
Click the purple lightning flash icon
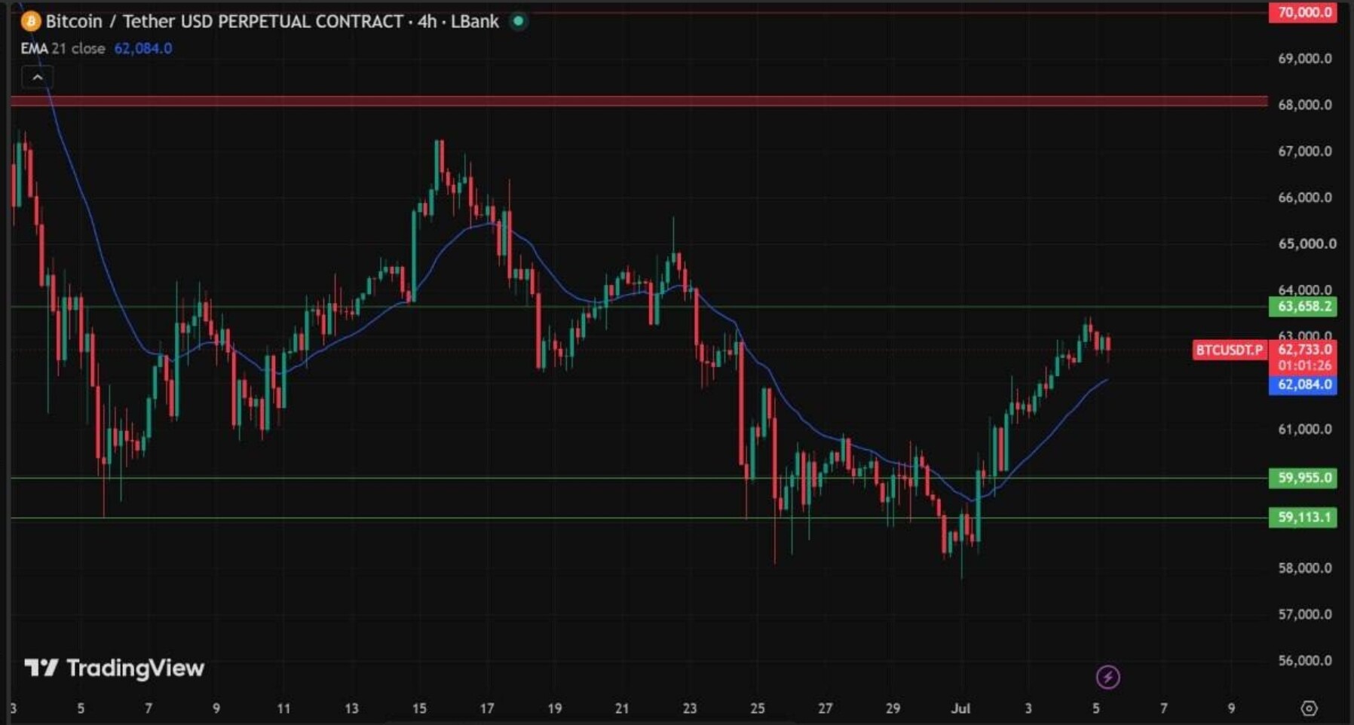(x=1107, y=677)
